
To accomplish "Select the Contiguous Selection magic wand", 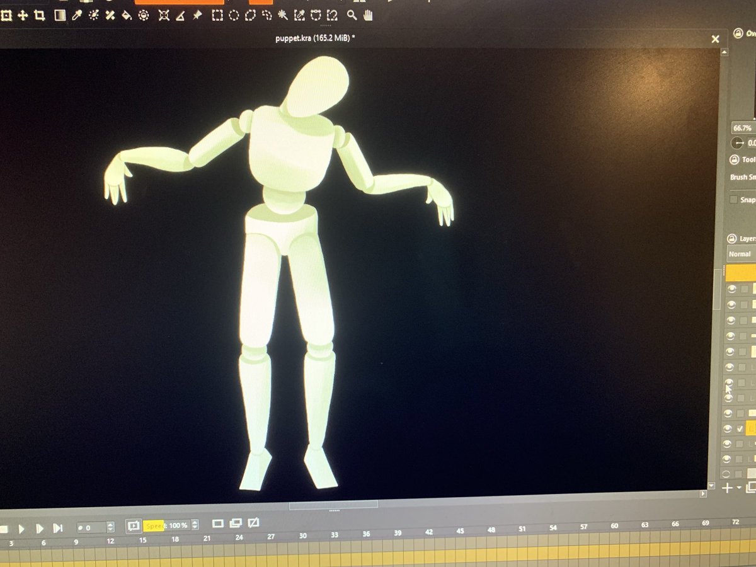I will 283,15.
